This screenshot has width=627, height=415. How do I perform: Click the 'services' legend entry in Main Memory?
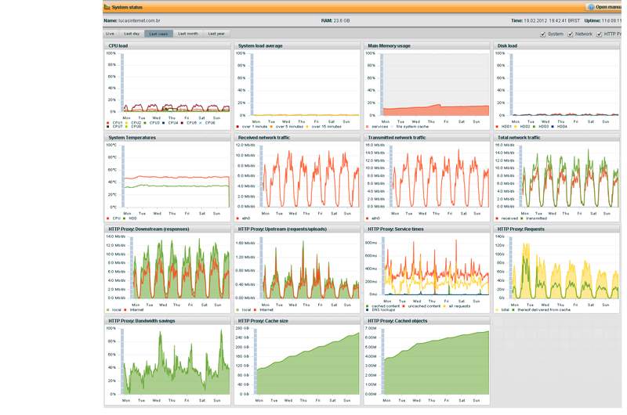377,127
